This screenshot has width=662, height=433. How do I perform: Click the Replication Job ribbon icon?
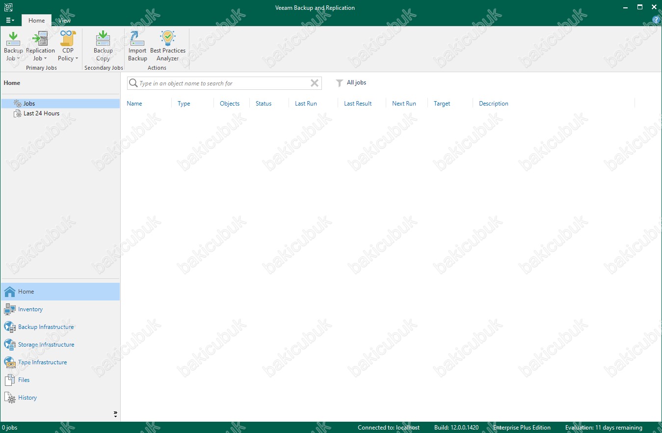[x=40, y=38]
